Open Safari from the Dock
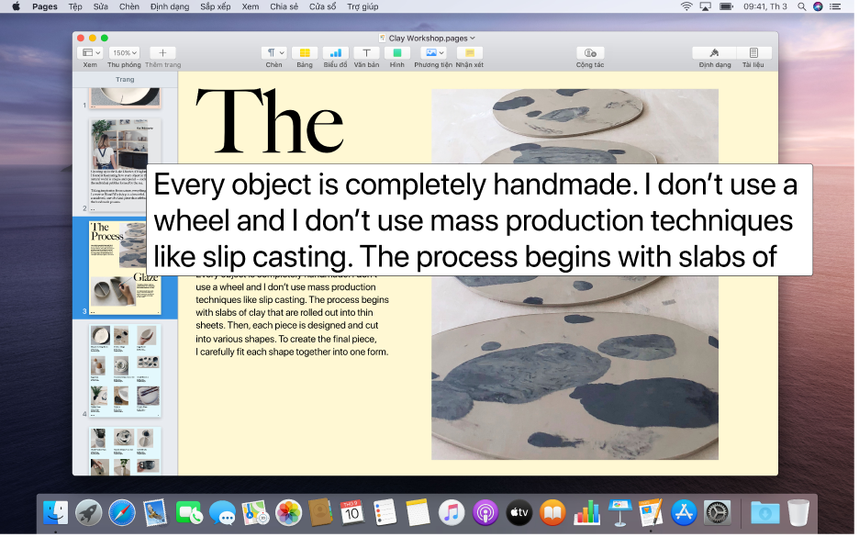Viewport: 859px width, 537px height. (122, 515)
